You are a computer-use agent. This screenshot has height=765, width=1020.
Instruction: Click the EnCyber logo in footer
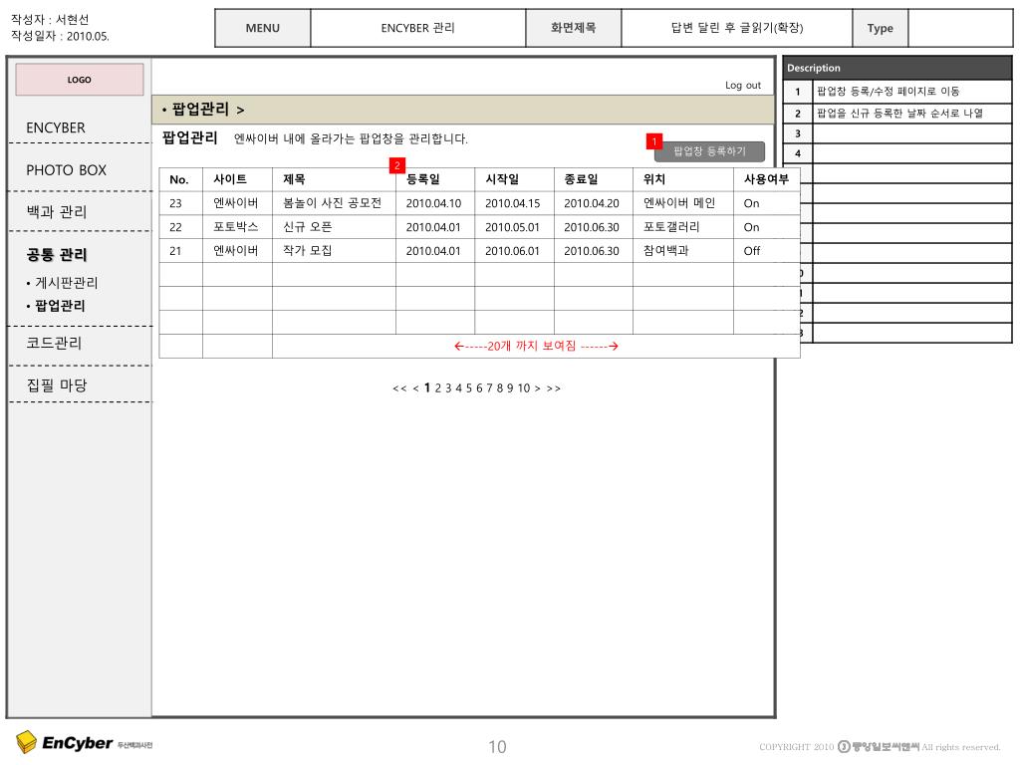click(85, 742)
